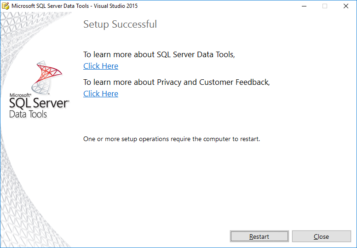This screenshot has height=248, width=357.
Task: Click the Setup Successful heading
Action: 120,24
